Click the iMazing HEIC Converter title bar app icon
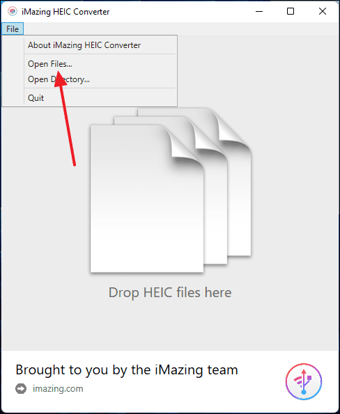Screen dimensions: 340x414 [12, 11]
